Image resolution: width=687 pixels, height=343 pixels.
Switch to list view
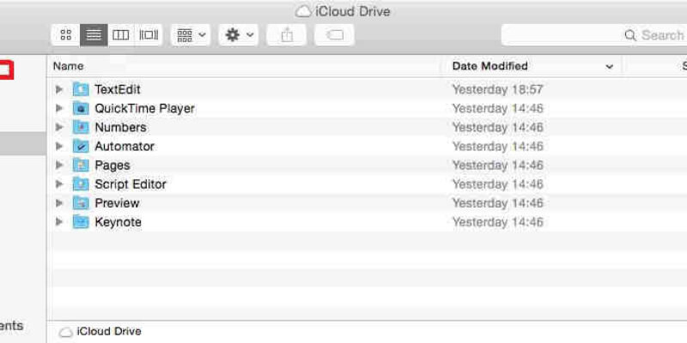[94, 35]
